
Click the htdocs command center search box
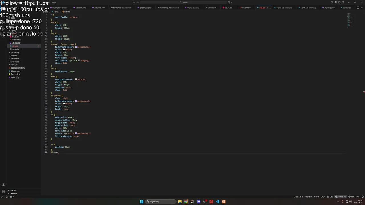[184, 3]
